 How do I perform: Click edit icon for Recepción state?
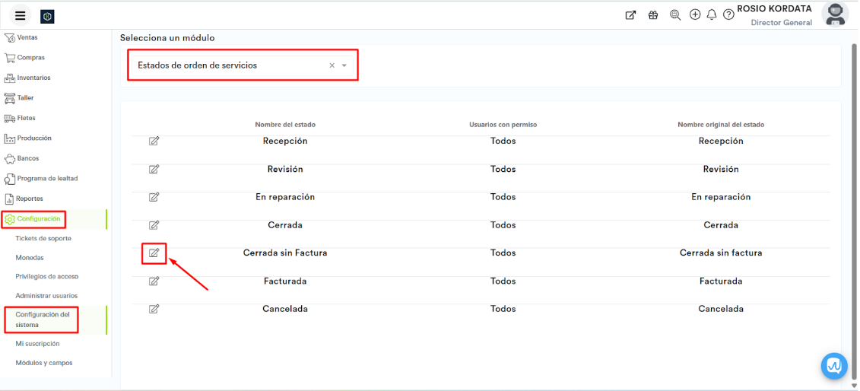coord(154,141)
